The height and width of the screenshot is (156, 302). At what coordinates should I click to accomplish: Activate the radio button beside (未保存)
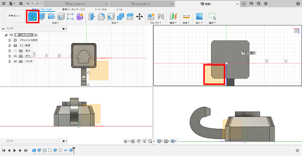(x=36, y=35)
